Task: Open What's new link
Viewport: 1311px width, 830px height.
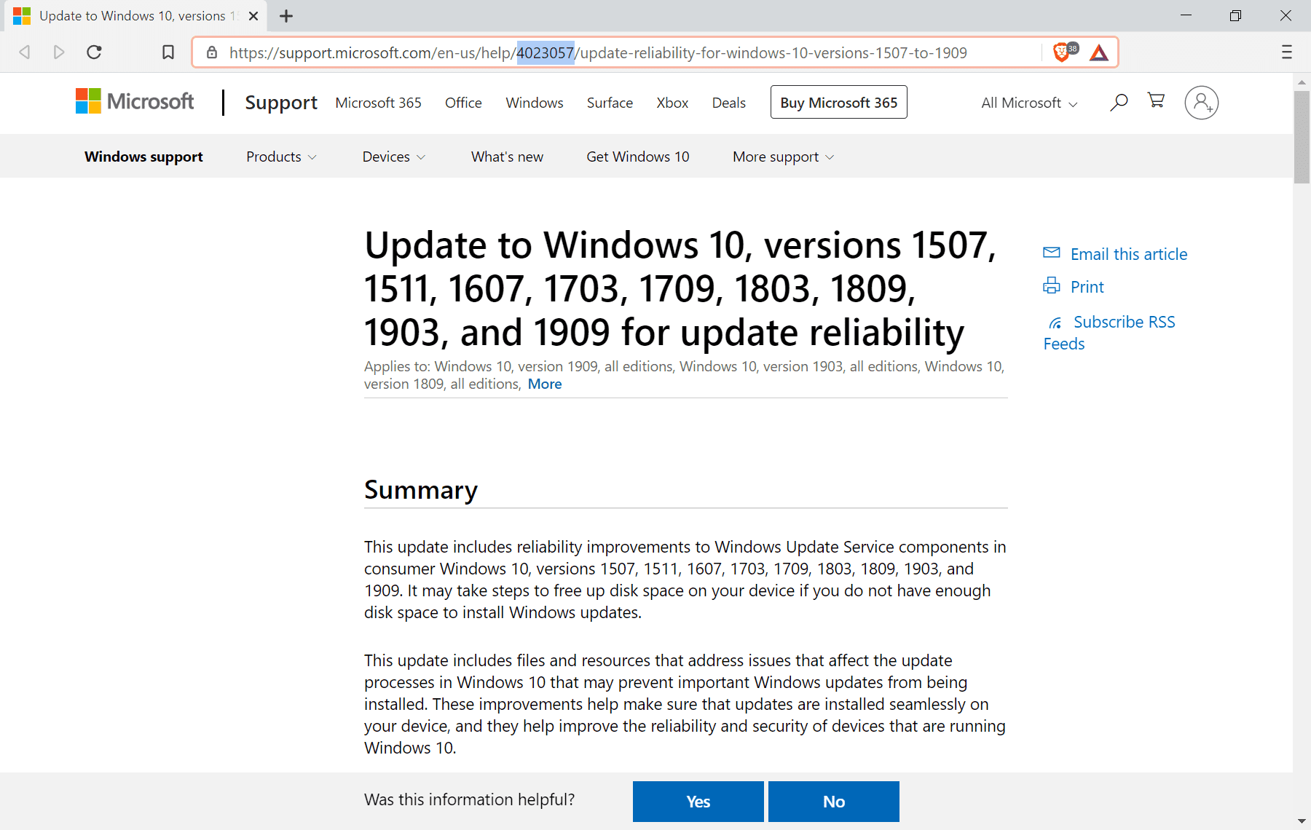Action: coord(507,157)
